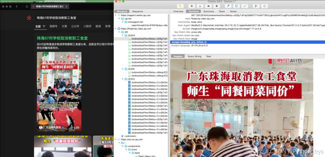The height and width of the screenshot is (157, 325).
Task: Select the 全部 search category tab
Action: [38, 26]
